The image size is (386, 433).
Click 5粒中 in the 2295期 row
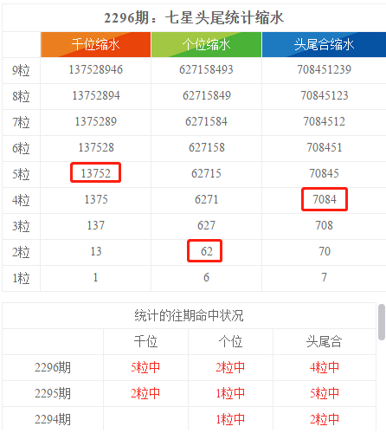click(x=325, y=393)
